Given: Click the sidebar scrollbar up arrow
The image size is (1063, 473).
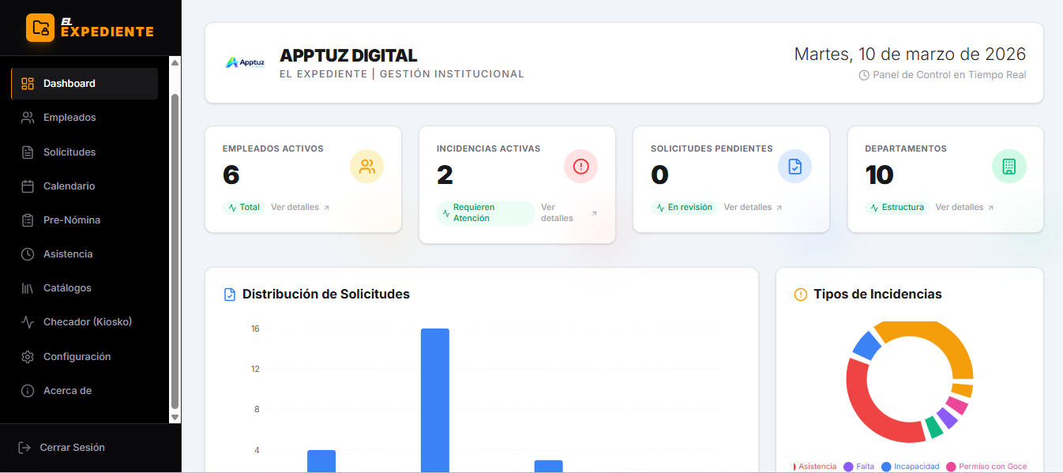Looking at the screenshot, I should point(175,62).
